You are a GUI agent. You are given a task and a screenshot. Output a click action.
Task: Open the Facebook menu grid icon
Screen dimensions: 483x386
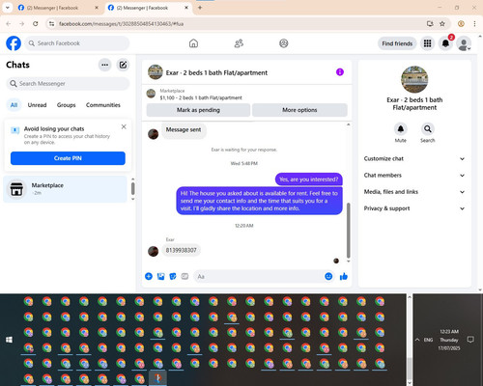coord(427,43)
